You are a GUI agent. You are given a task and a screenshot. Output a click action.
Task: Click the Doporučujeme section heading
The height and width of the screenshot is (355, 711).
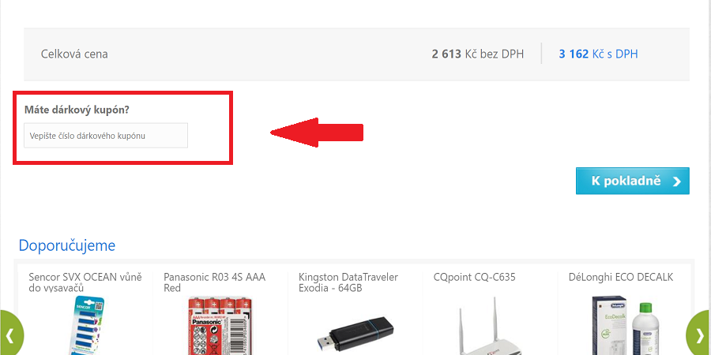coord(67,245)
